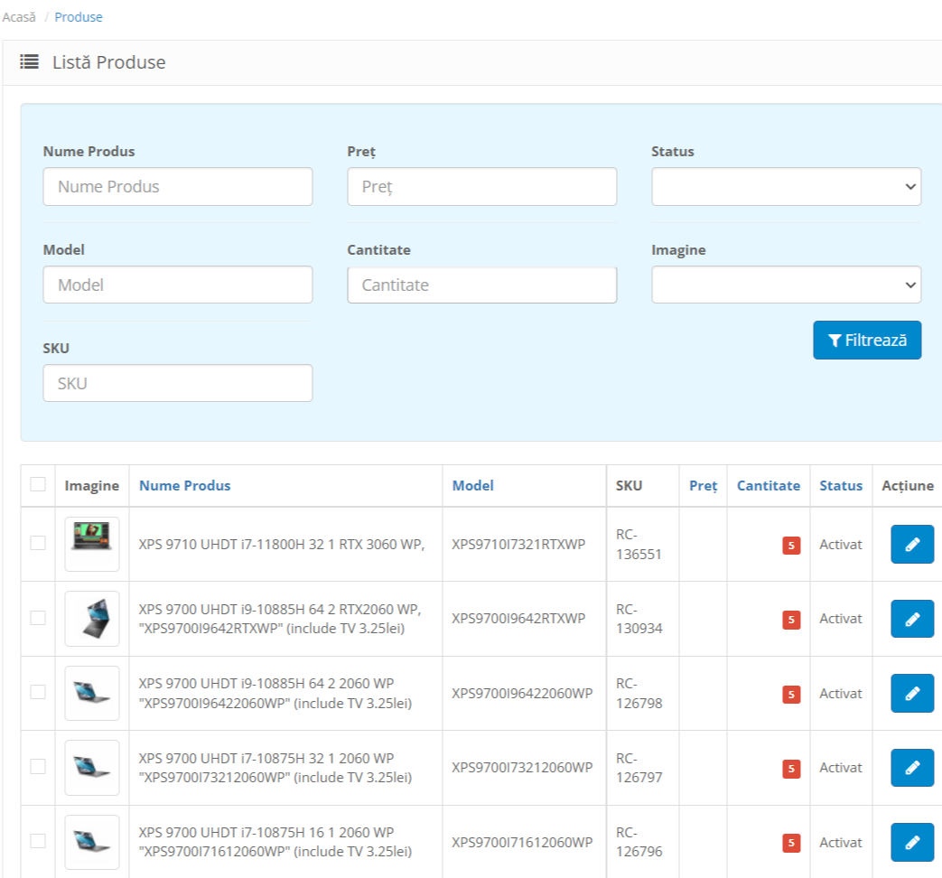This screenshot has width=942, height=878.
Task: Click the red quantity badge for RC-136551
Action: pyautogui.click(x=791, y=546)
